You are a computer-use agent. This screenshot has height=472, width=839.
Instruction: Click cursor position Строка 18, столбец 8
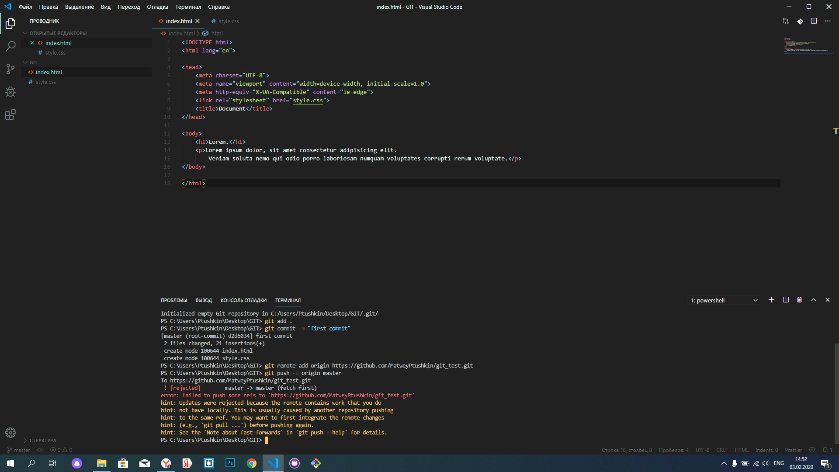[627, 450]
